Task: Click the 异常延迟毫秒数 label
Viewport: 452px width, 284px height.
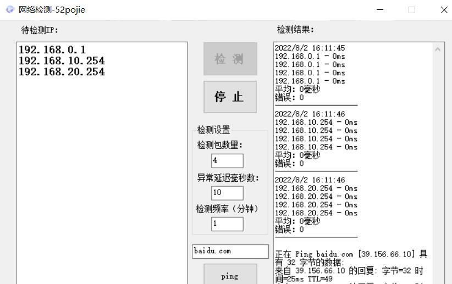Action: tap(228, 178)
